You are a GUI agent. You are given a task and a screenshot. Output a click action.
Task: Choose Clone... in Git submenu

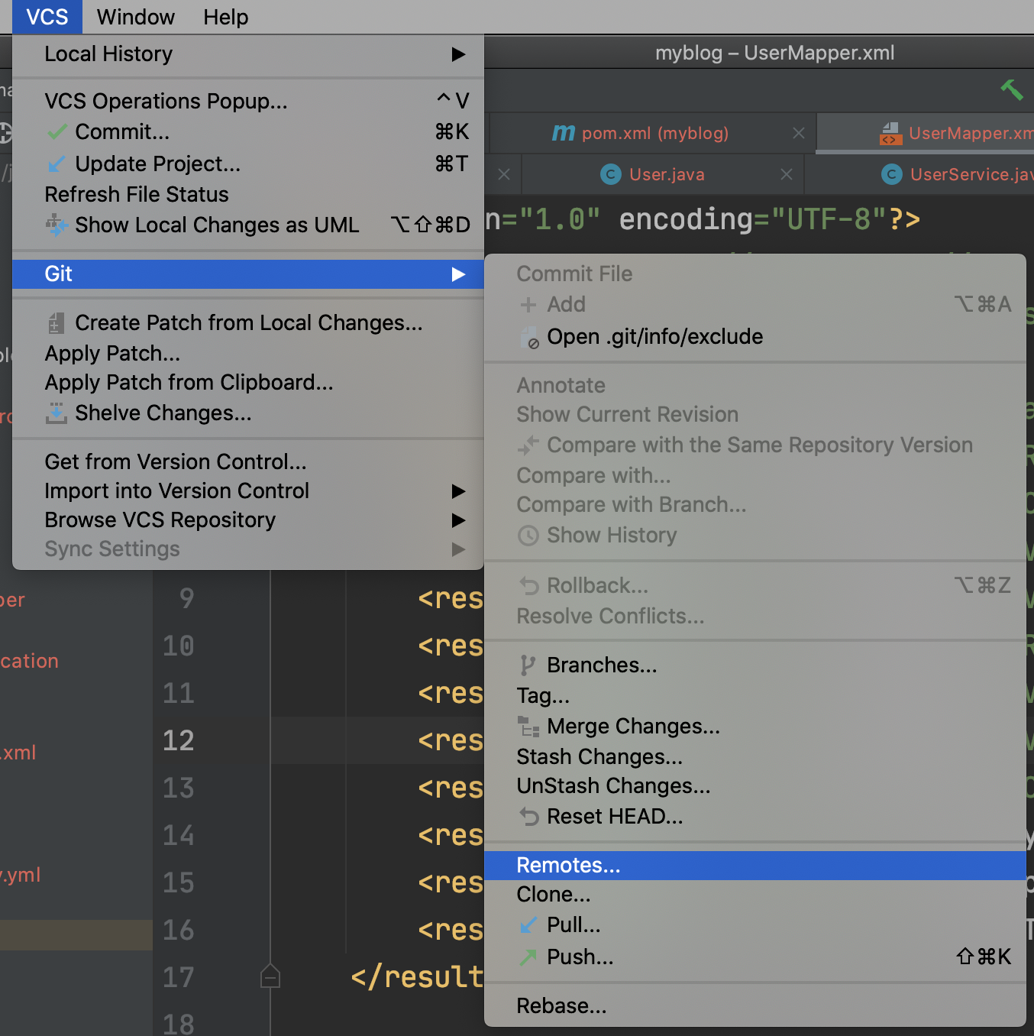pyautogui.click(x=755, y=895)
